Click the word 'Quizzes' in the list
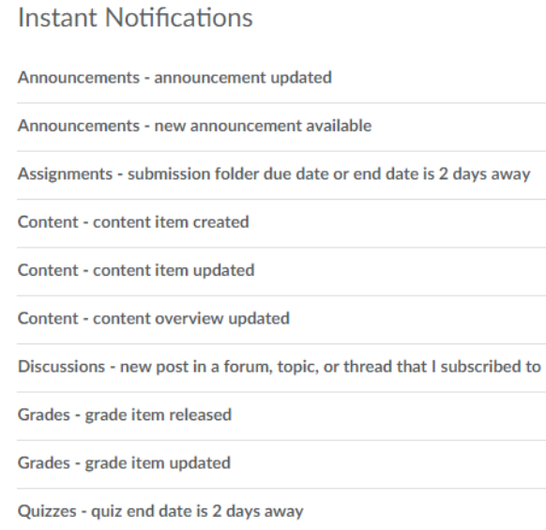This screenshot has width=546, height=530. click(x=47, y=511)
